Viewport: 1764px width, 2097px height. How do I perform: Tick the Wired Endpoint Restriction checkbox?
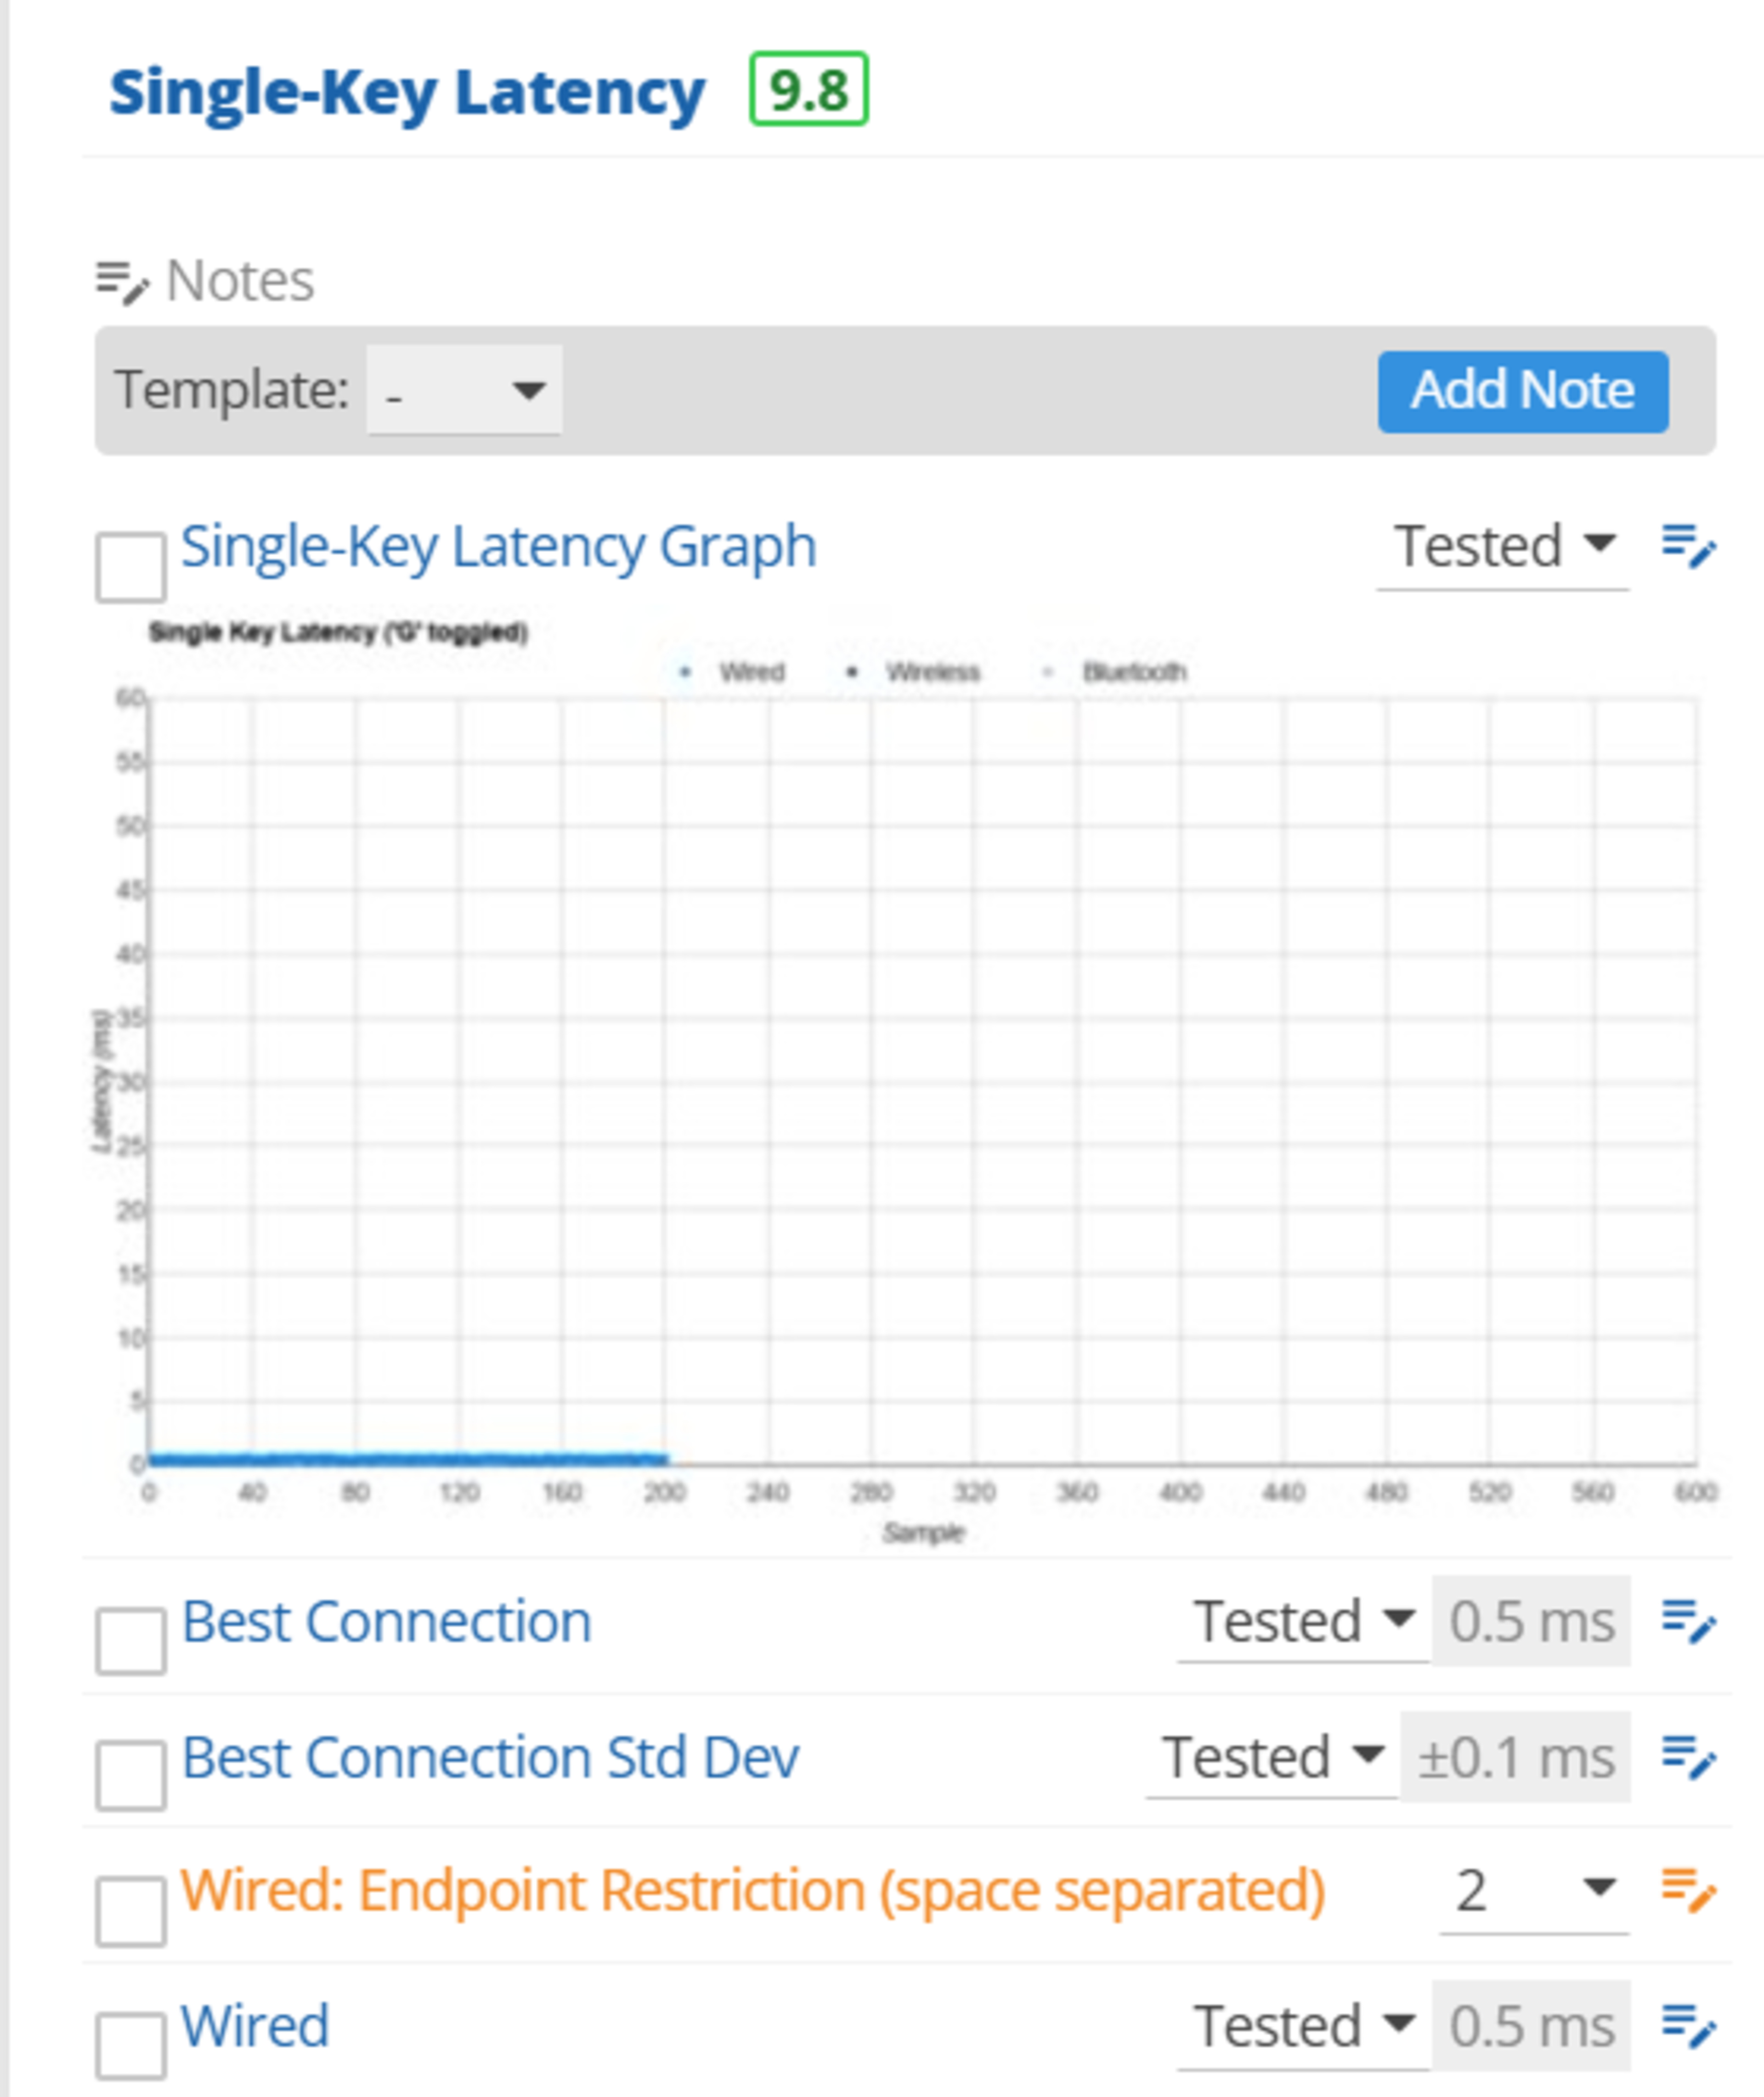[x=131, y=1911]
